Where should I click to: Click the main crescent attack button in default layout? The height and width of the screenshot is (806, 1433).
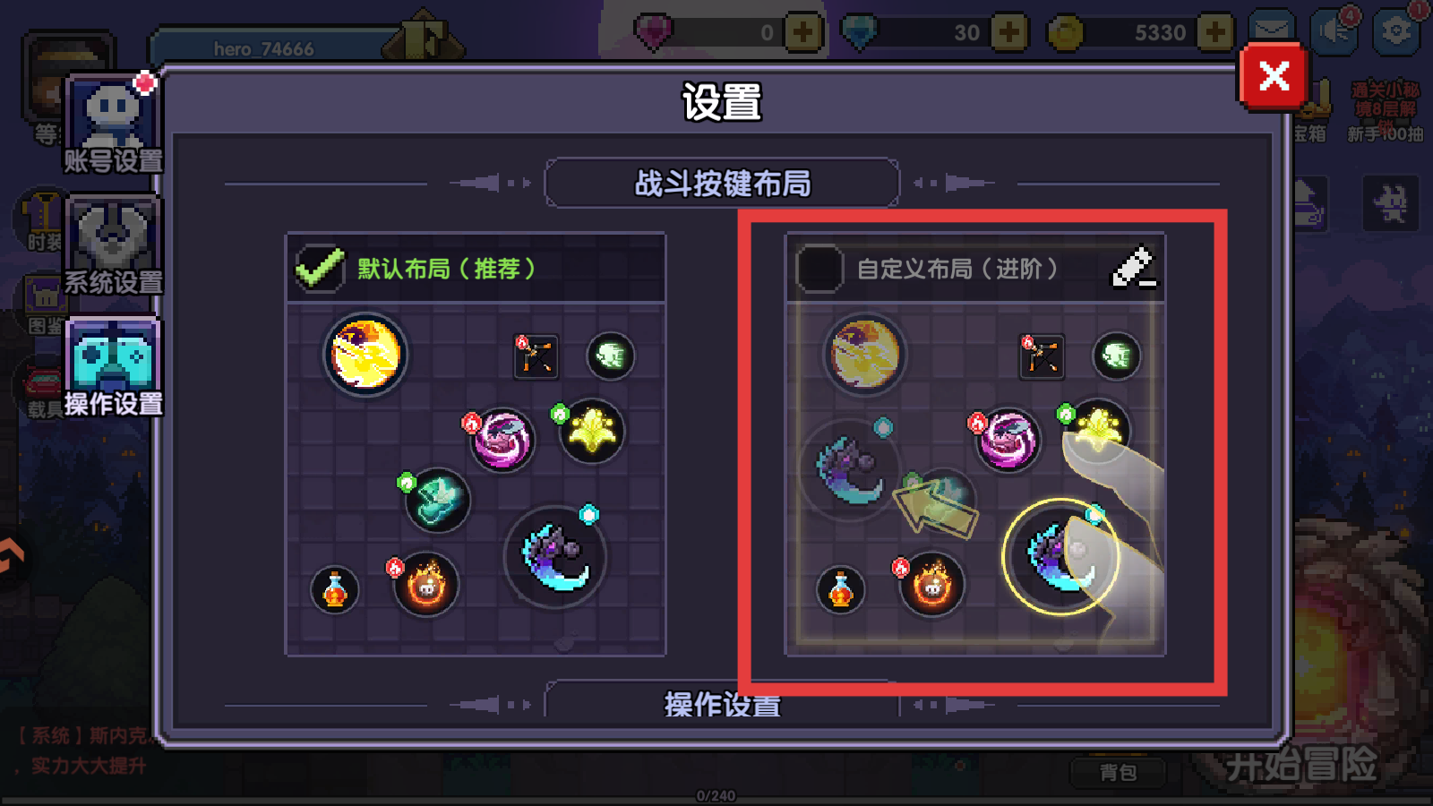coord(555,557)
